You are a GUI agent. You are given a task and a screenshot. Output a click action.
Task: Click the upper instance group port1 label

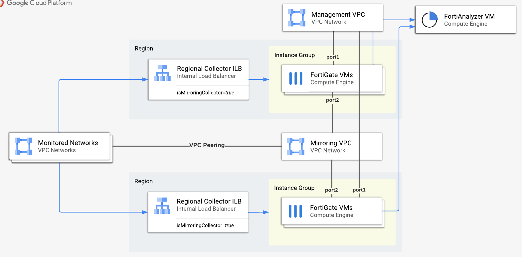click(x=333, y=57)
